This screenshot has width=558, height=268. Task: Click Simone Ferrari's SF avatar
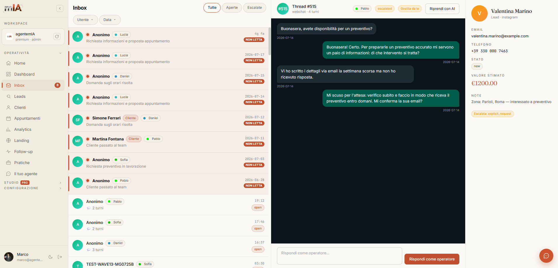pos(78,120)
